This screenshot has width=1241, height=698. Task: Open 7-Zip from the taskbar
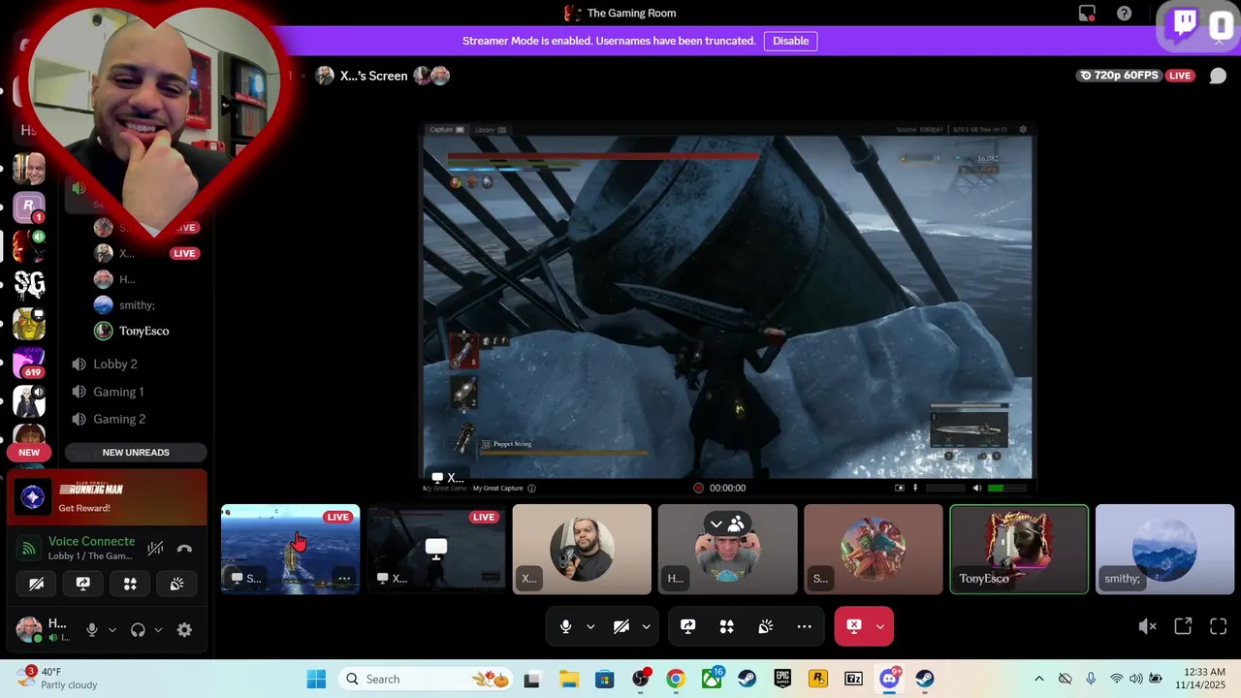click(853, 679)
